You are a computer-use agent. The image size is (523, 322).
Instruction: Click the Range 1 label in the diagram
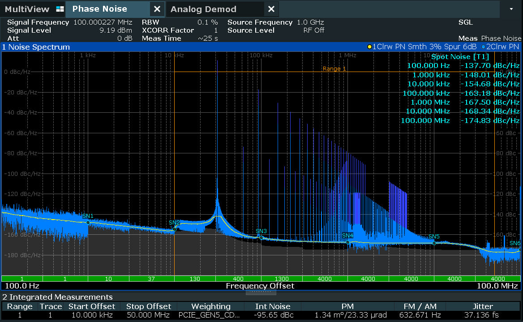(x=334, y=69)
